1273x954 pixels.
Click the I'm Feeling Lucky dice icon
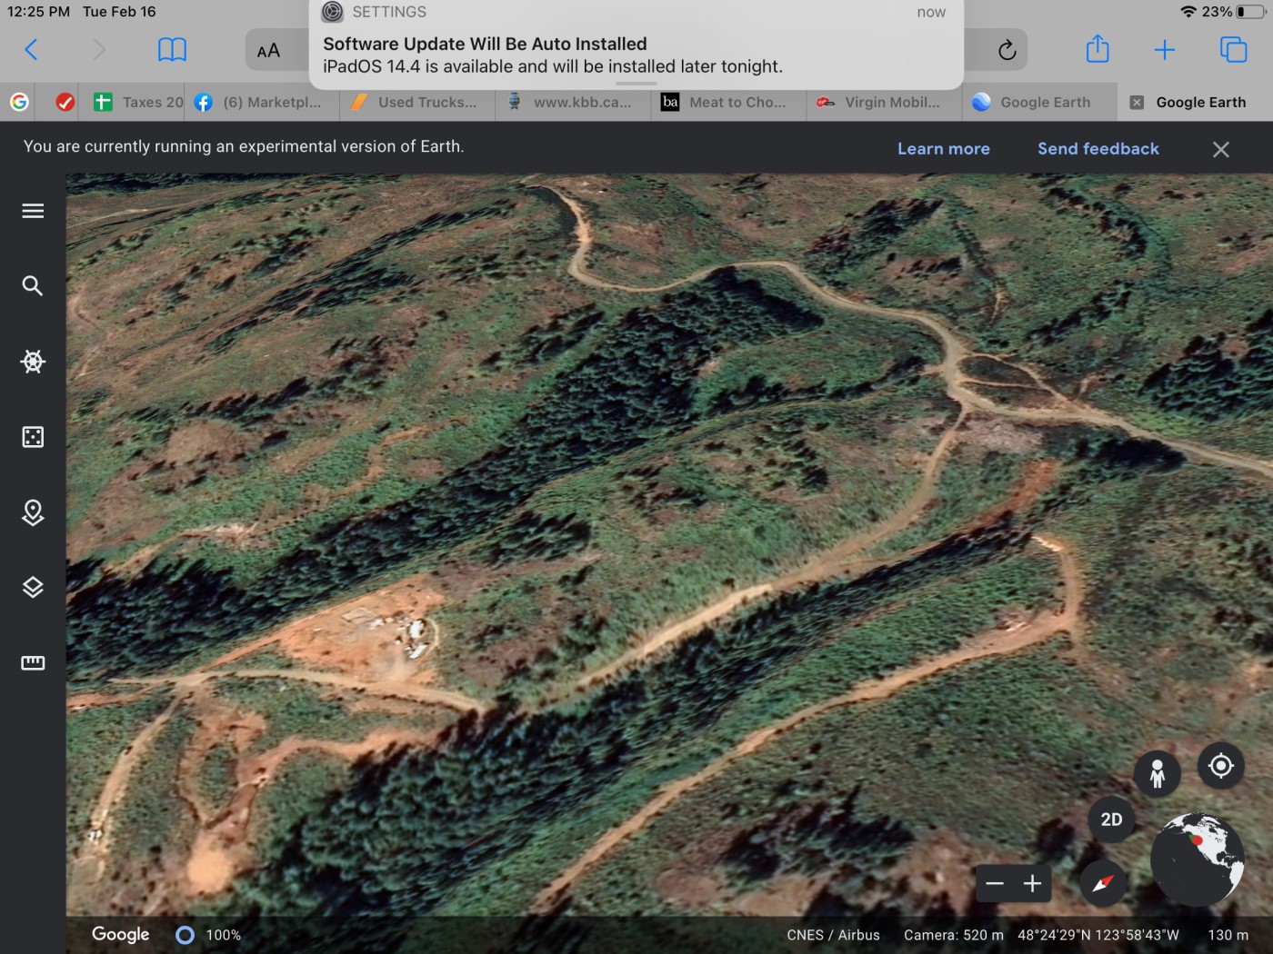pyautogui.click(x=33, y=437)
